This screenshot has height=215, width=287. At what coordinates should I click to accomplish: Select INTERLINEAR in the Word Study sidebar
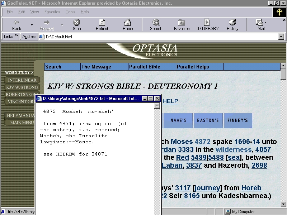point(22,80)
